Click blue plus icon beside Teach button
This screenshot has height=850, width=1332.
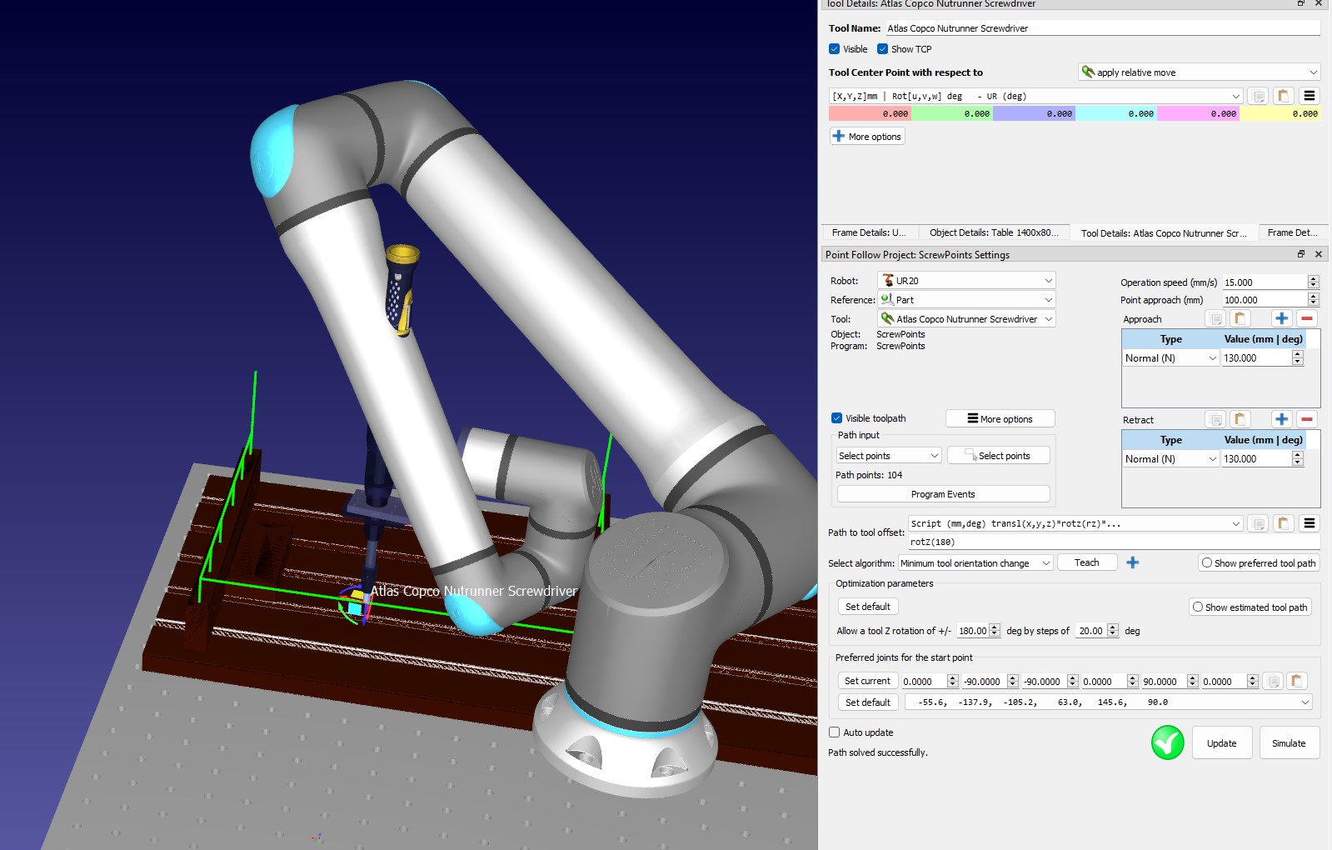(1132, 562)
